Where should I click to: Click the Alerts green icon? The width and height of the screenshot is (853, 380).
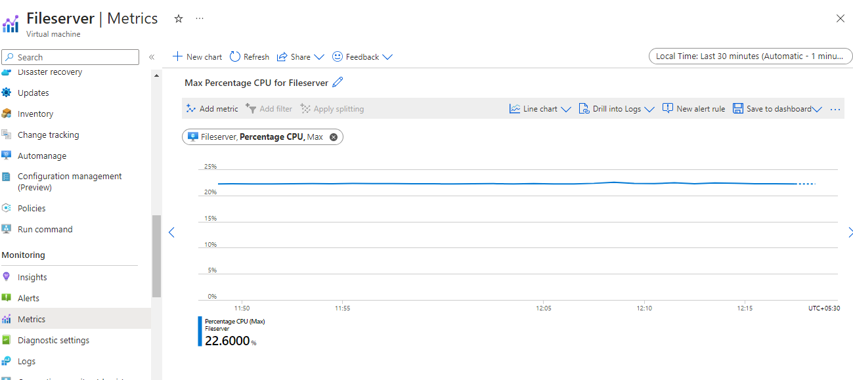[7, 298]
